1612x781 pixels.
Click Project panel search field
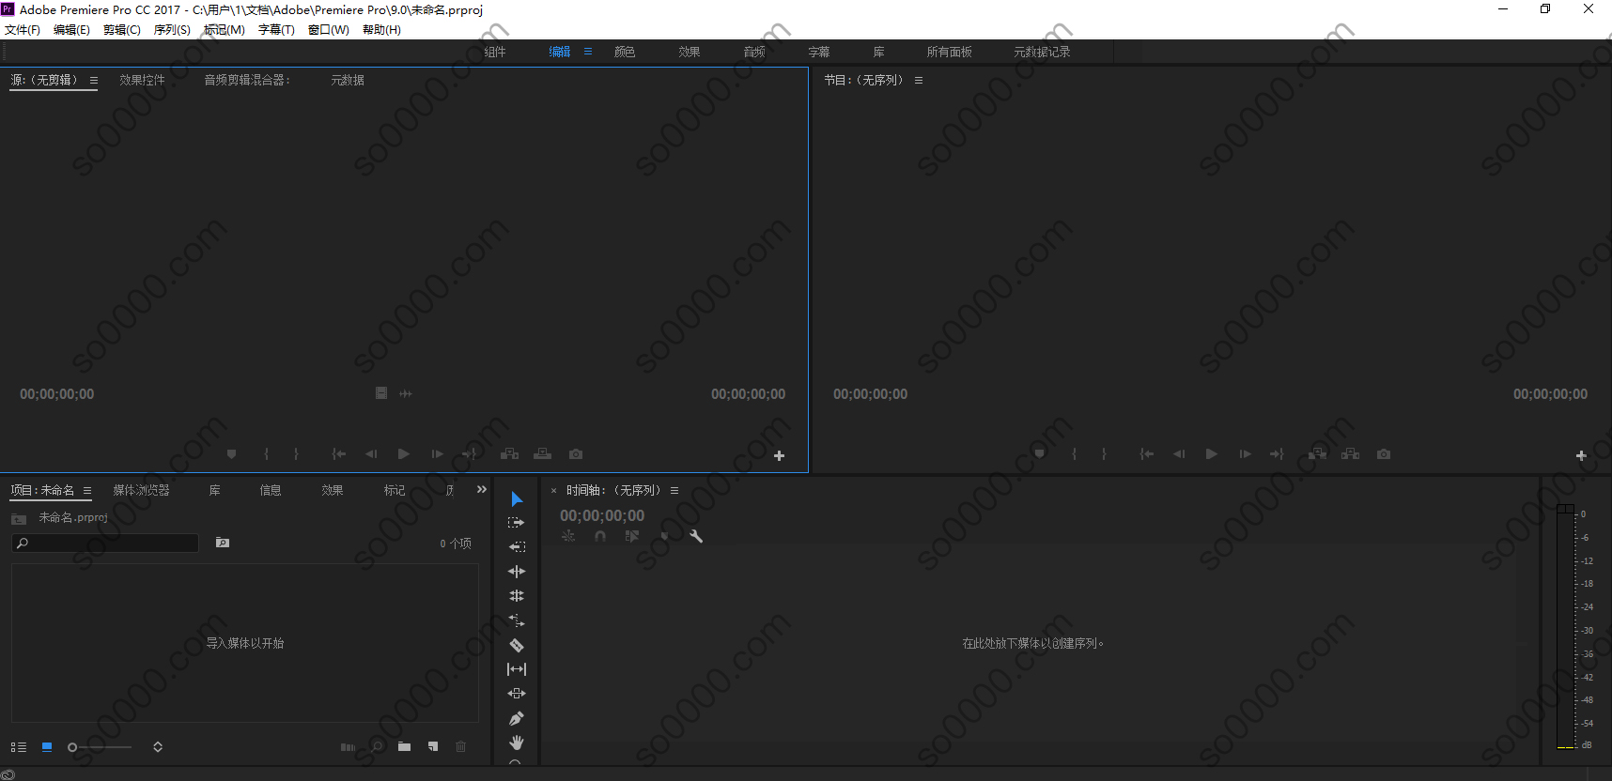(105, 543)
